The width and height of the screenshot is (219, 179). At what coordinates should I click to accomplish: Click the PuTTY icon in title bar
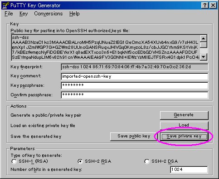point(5,5)
